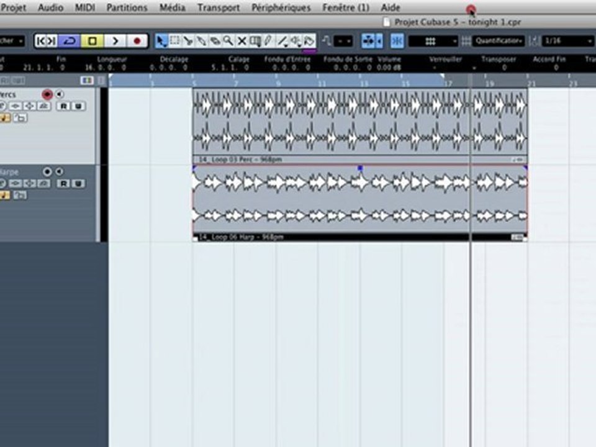This screenshot has height=447, width=596.
Task: Toggle the Snap button in toolbar
Action: tap(397, 41)
